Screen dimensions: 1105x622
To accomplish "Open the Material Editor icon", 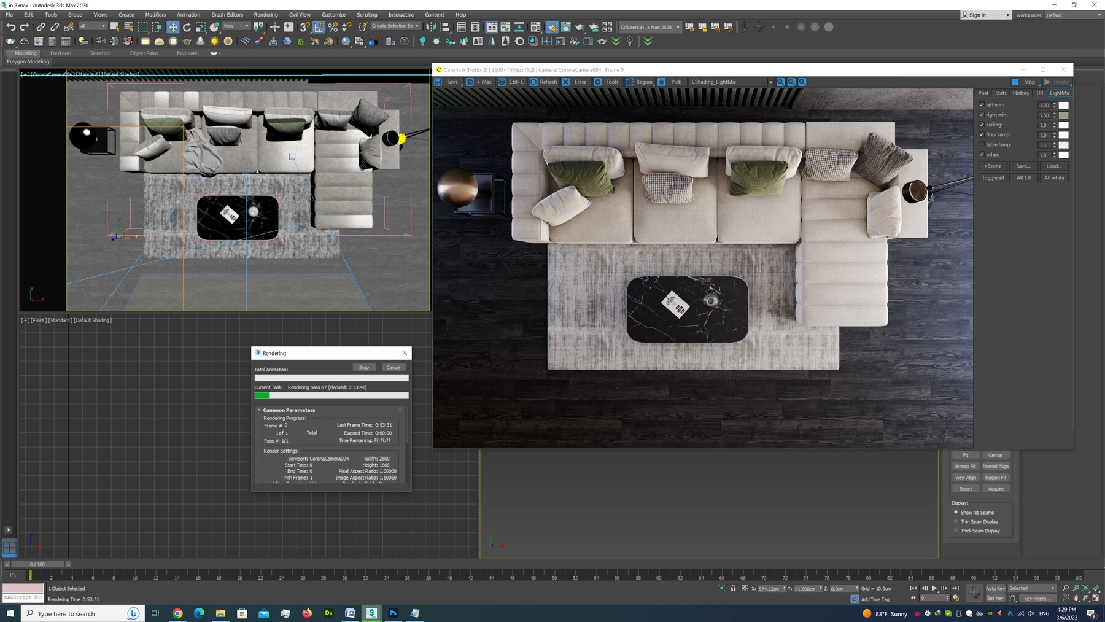I will click(535, 27).
